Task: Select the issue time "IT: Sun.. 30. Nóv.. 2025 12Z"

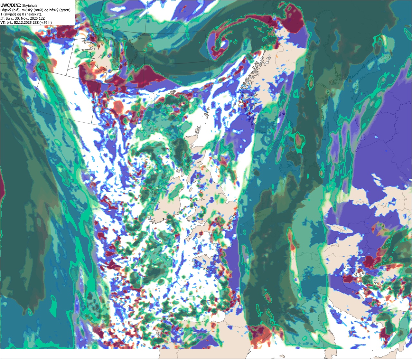Action: [x=23, y=18]
